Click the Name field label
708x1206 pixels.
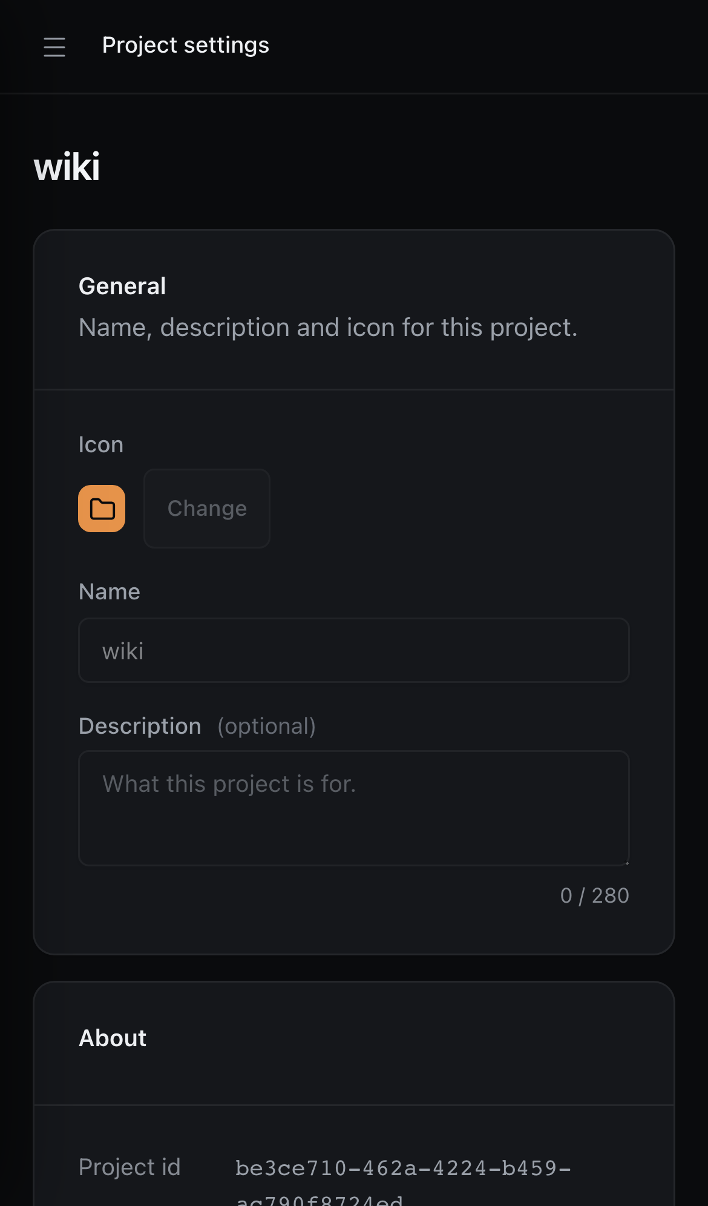coord(110,591)
